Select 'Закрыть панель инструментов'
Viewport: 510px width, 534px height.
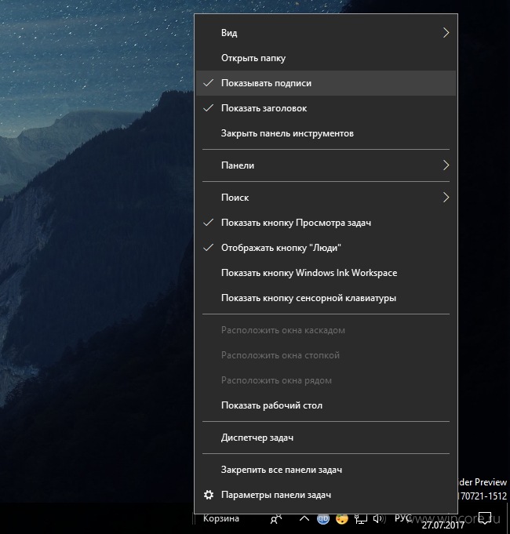point(326,133)
